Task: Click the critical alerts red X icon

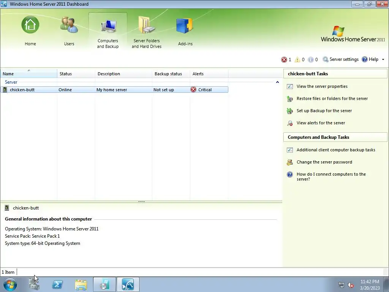Action: pos(284,60)
